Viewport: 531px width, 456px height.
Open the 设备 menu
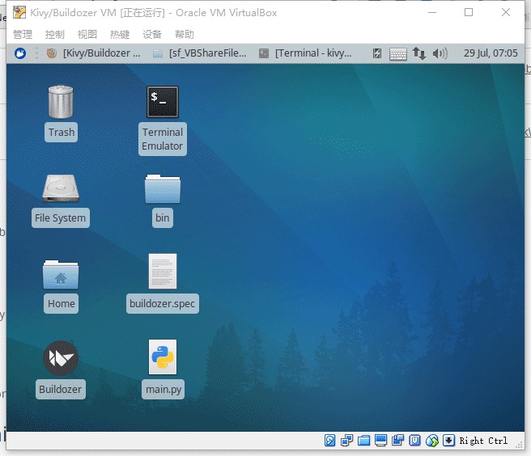152,34
